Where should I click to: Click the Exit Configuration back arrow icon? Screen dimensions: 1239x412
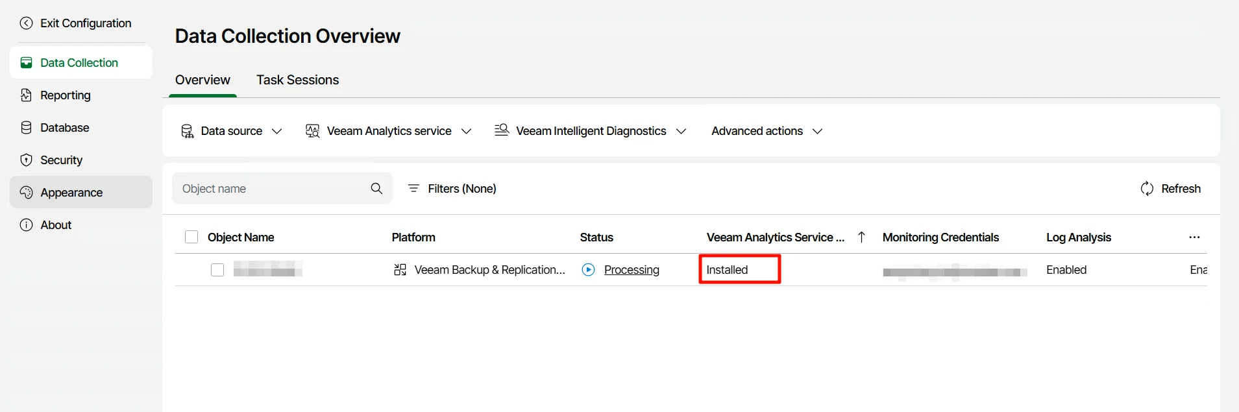(26, 23)
